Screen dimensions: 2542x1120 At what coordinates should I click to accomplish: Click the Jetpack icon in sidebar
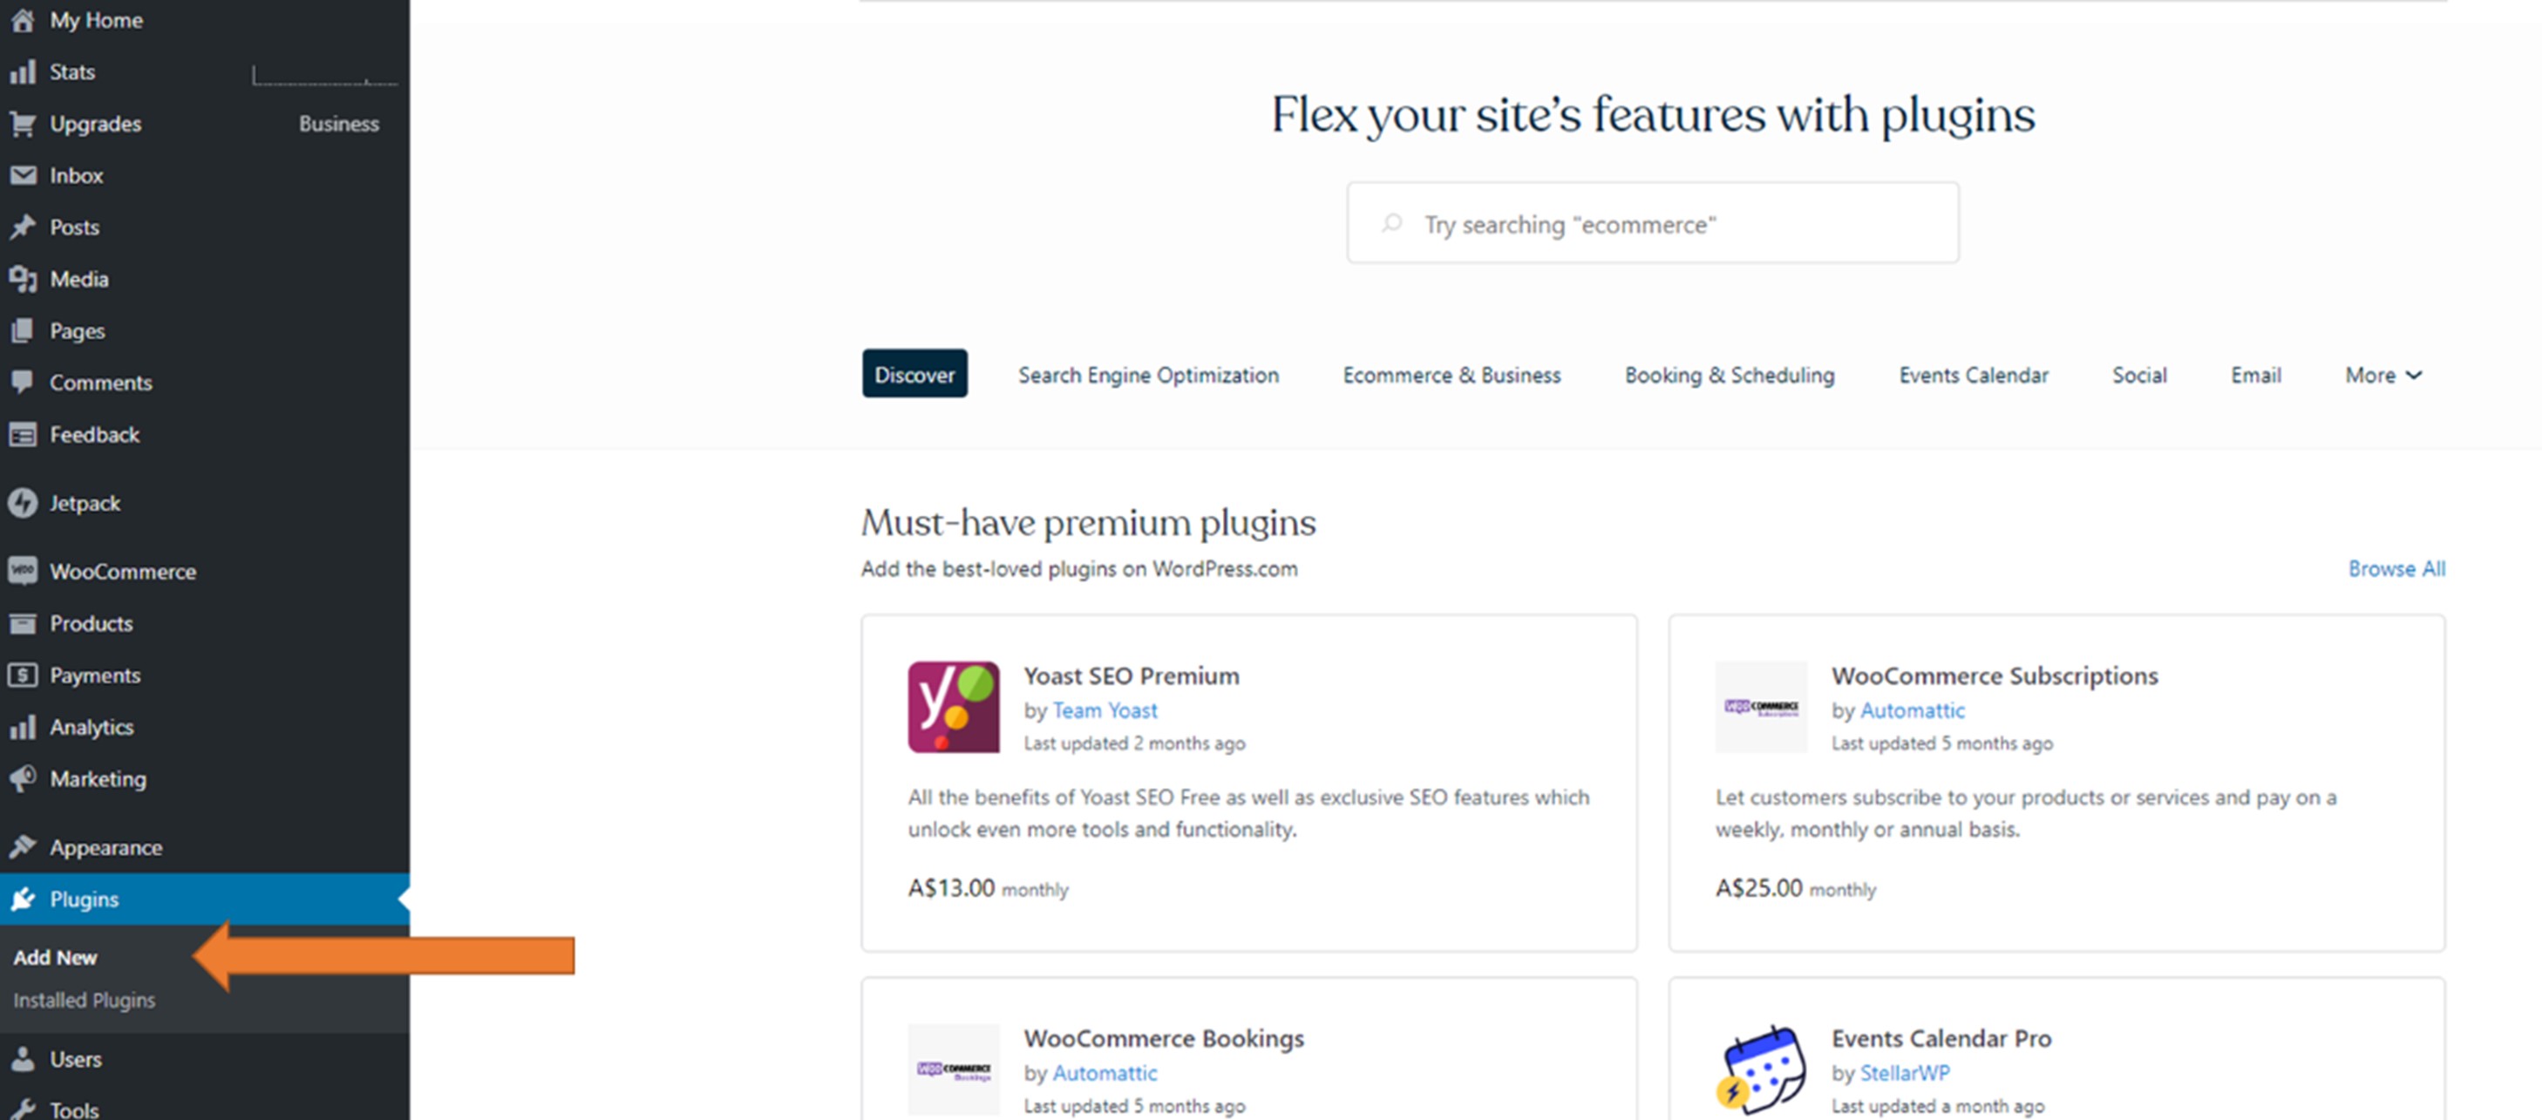(23, 503)
